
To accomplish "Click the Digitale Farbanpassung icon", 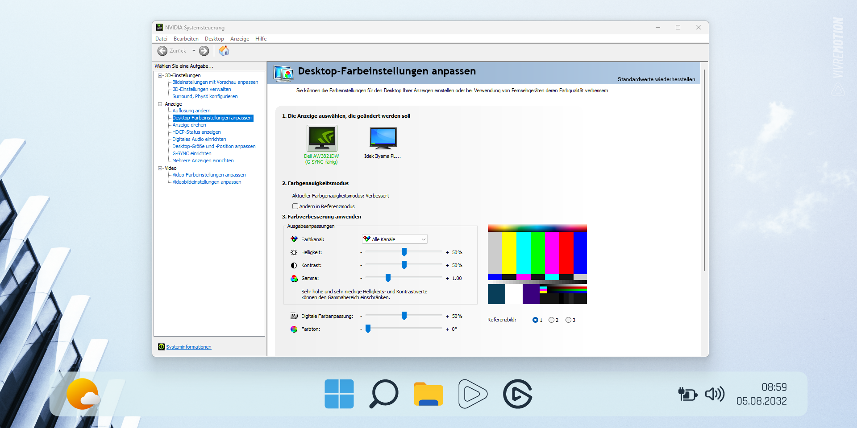I will point(294,316).
